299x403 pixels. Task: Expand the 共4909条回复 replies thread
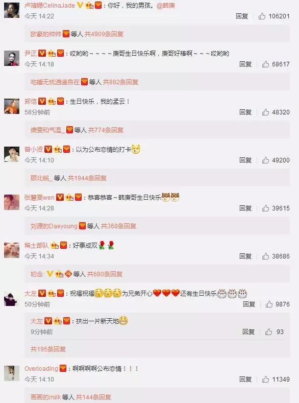[104, 34]
